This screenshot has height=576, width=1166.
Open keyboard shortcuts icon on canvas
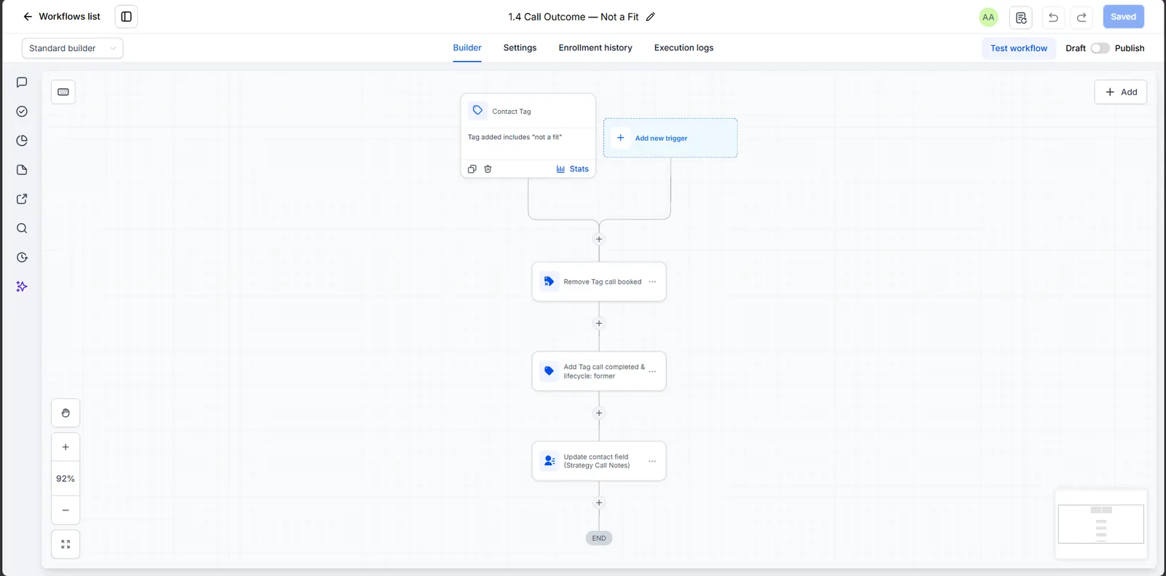point(63,92)
